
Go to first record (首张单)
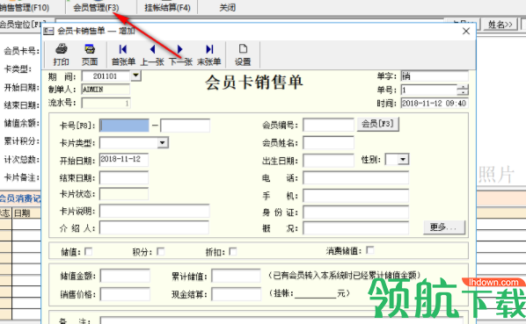[123, 54]
